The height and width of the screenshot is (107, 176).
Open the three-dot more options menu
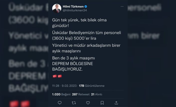pos(122,7)
